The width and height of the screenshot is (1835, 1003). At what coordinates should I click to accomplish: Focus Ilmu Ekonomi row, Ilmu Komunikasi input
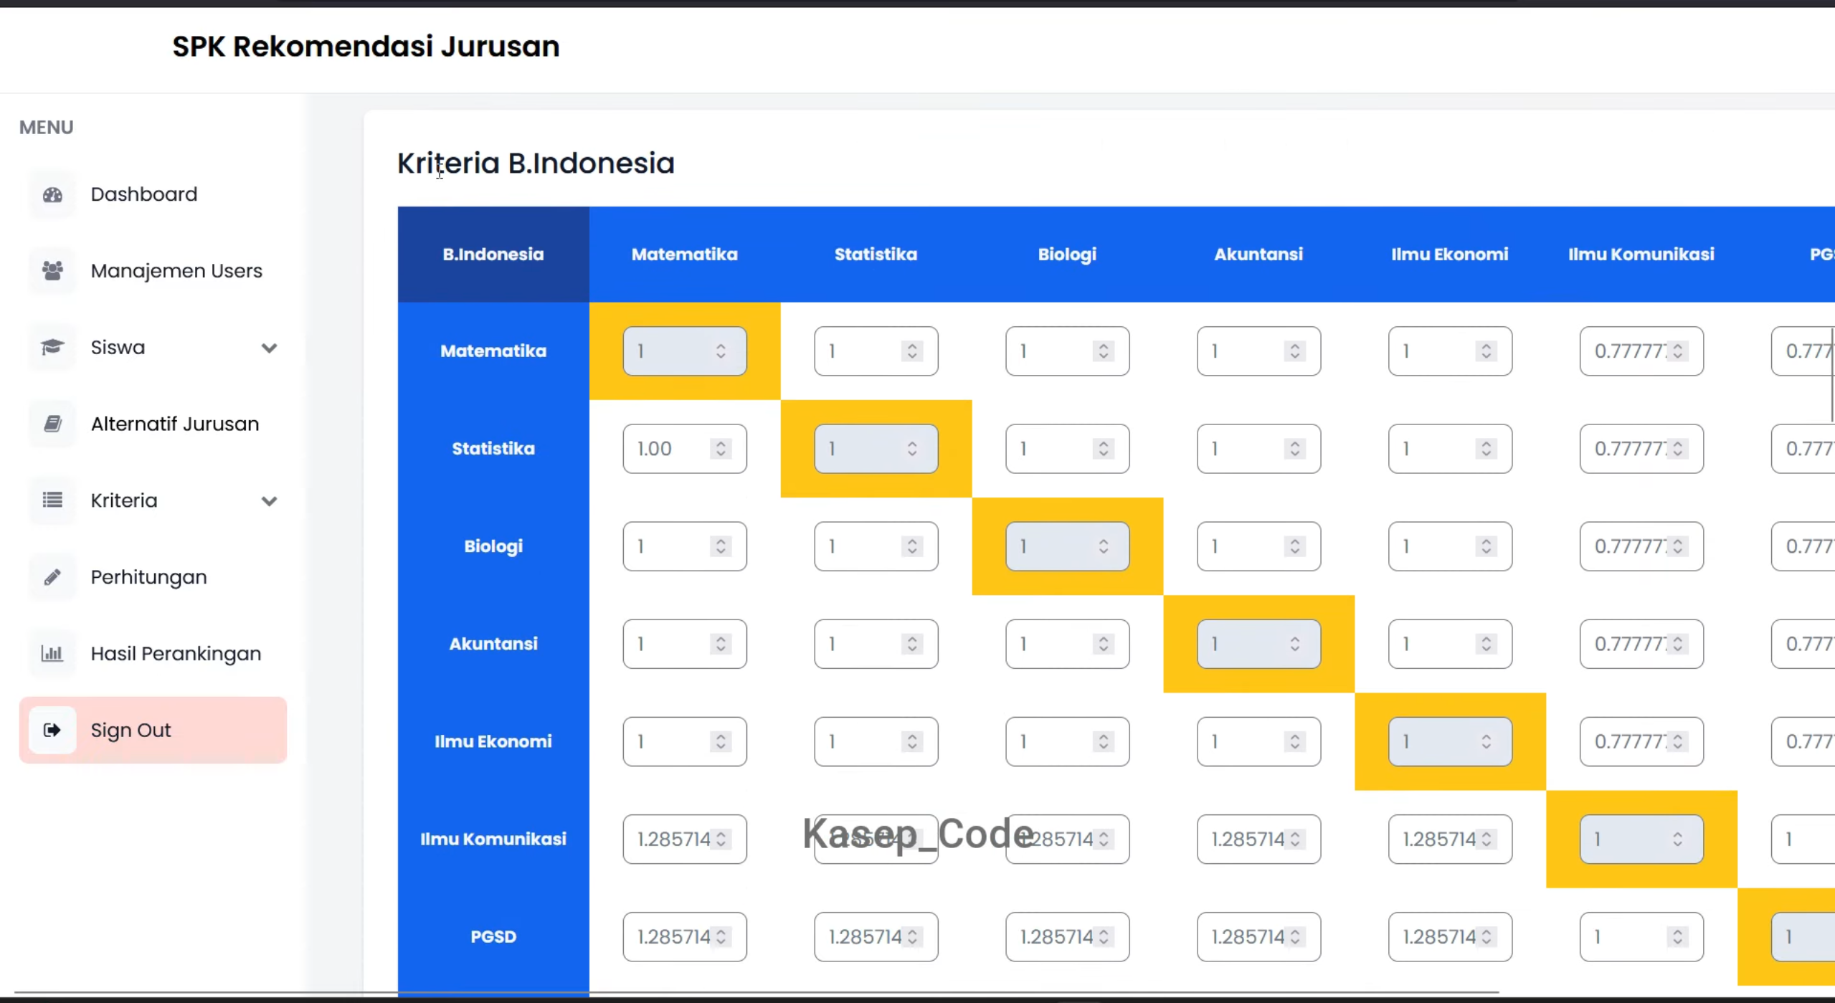click(x=1641, y=741)
